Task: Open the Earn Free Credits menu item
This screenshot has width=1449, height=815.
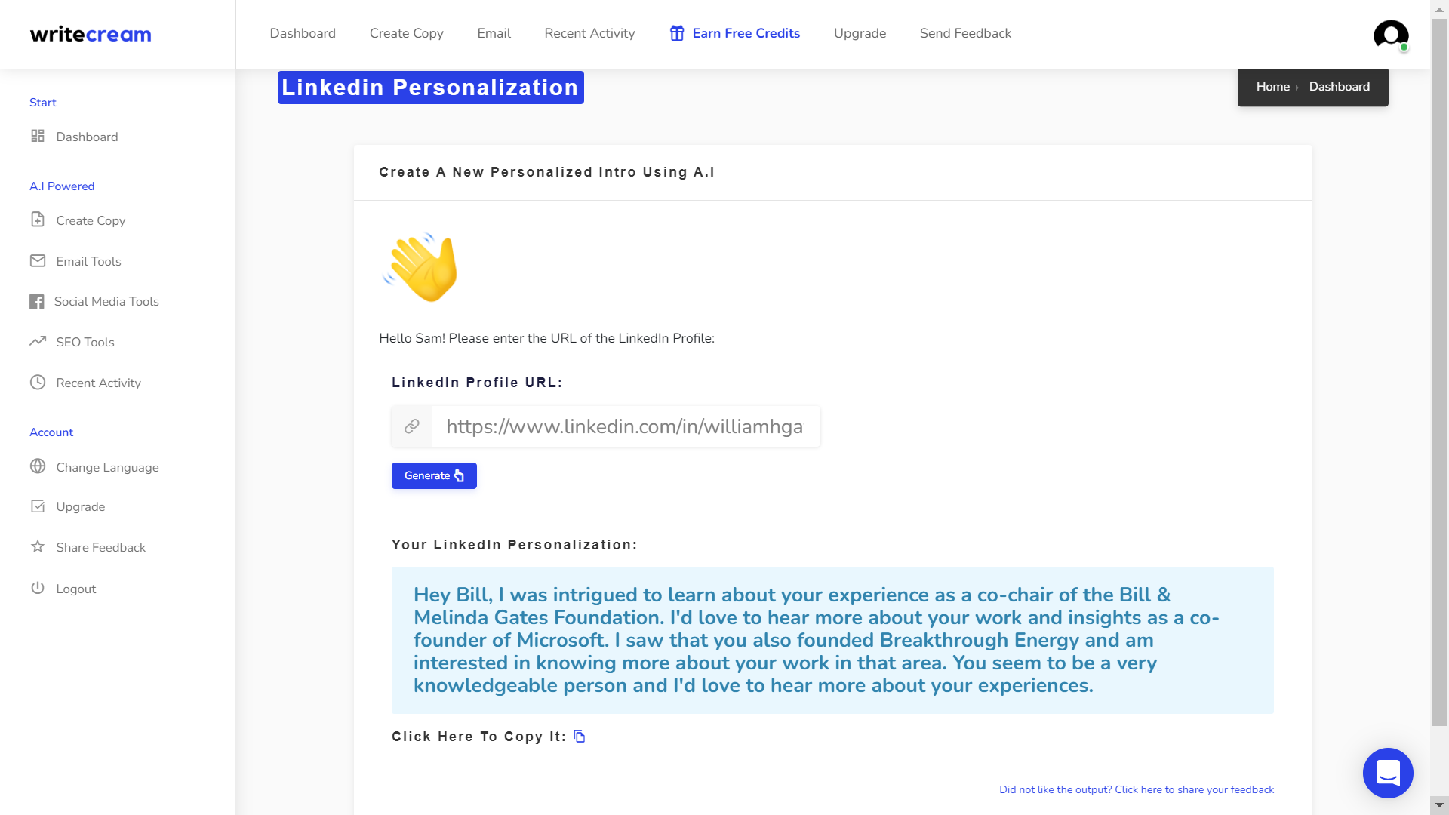Action: [x=746, y=33]
